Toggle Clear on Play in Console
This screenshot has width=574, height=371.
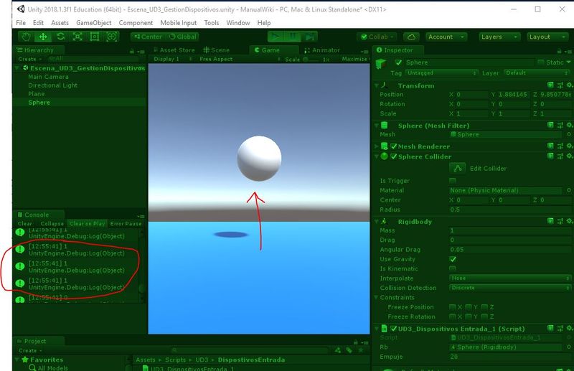(x=87, y=224)
